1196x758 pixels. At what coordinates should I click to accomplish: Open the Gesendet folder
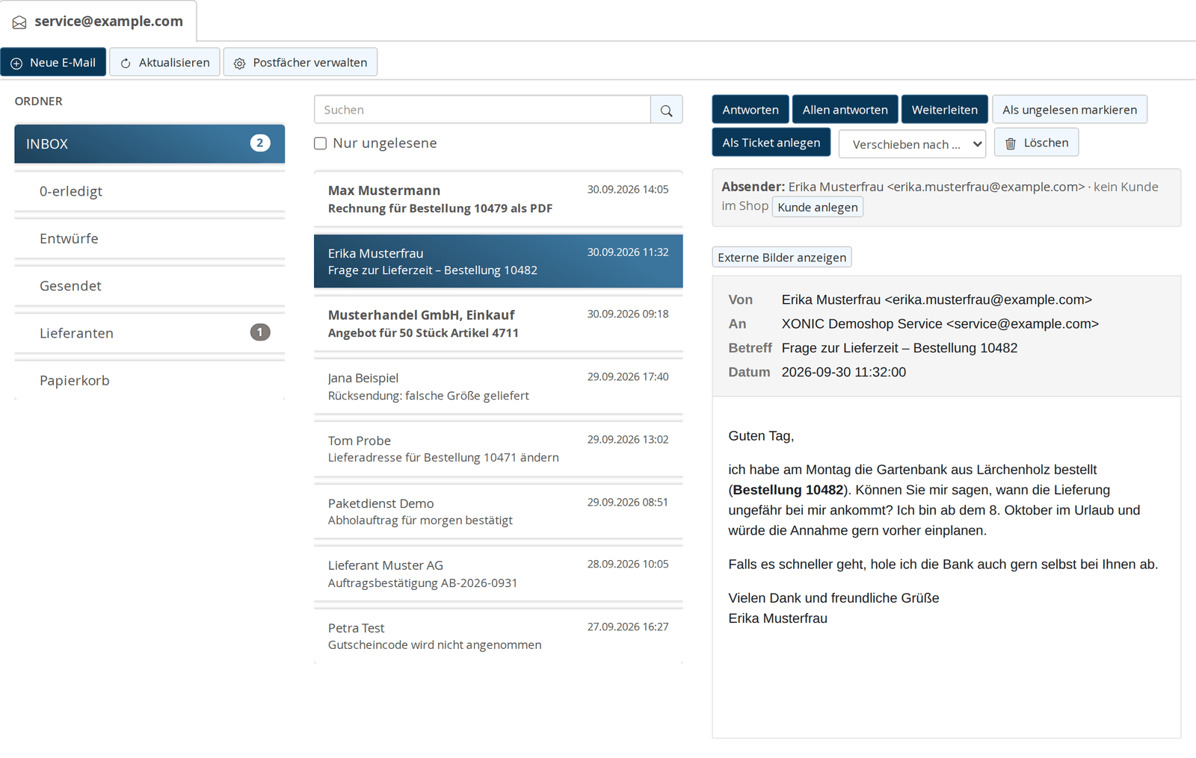click(149, 285)
